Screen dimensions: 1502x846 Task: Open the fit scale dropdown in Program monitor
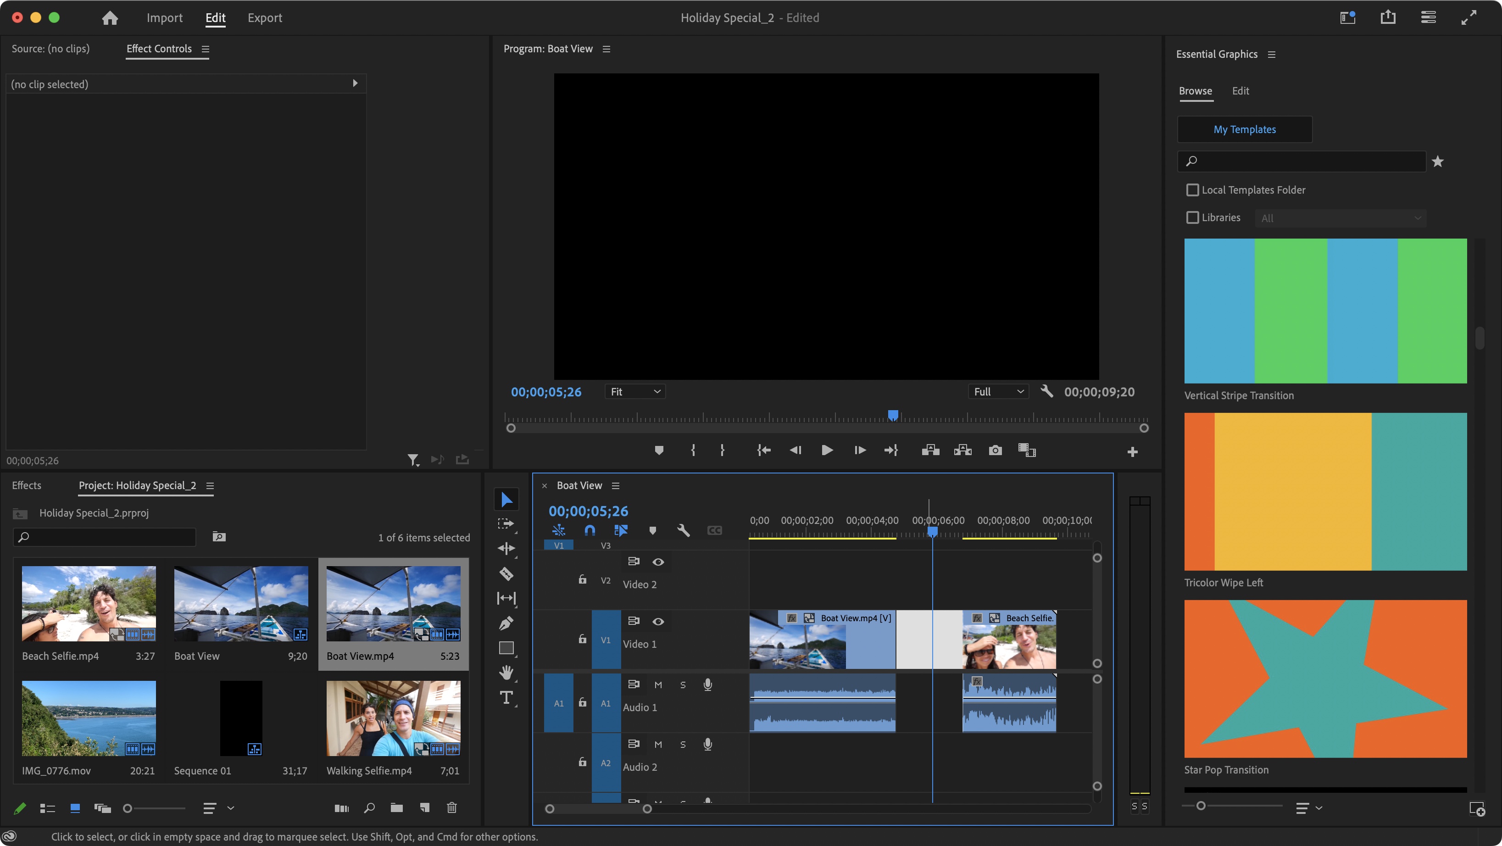(634, 391)
